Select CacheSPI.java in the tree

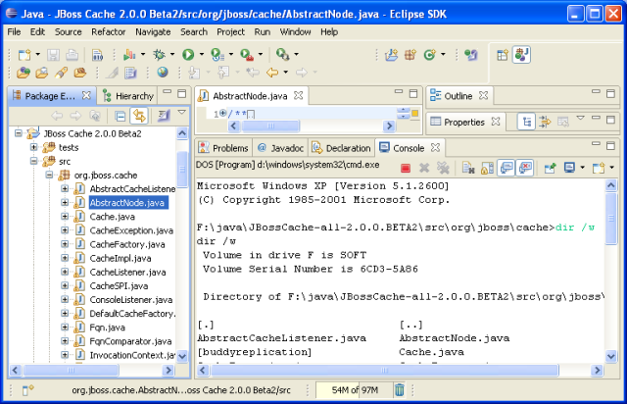119,286
